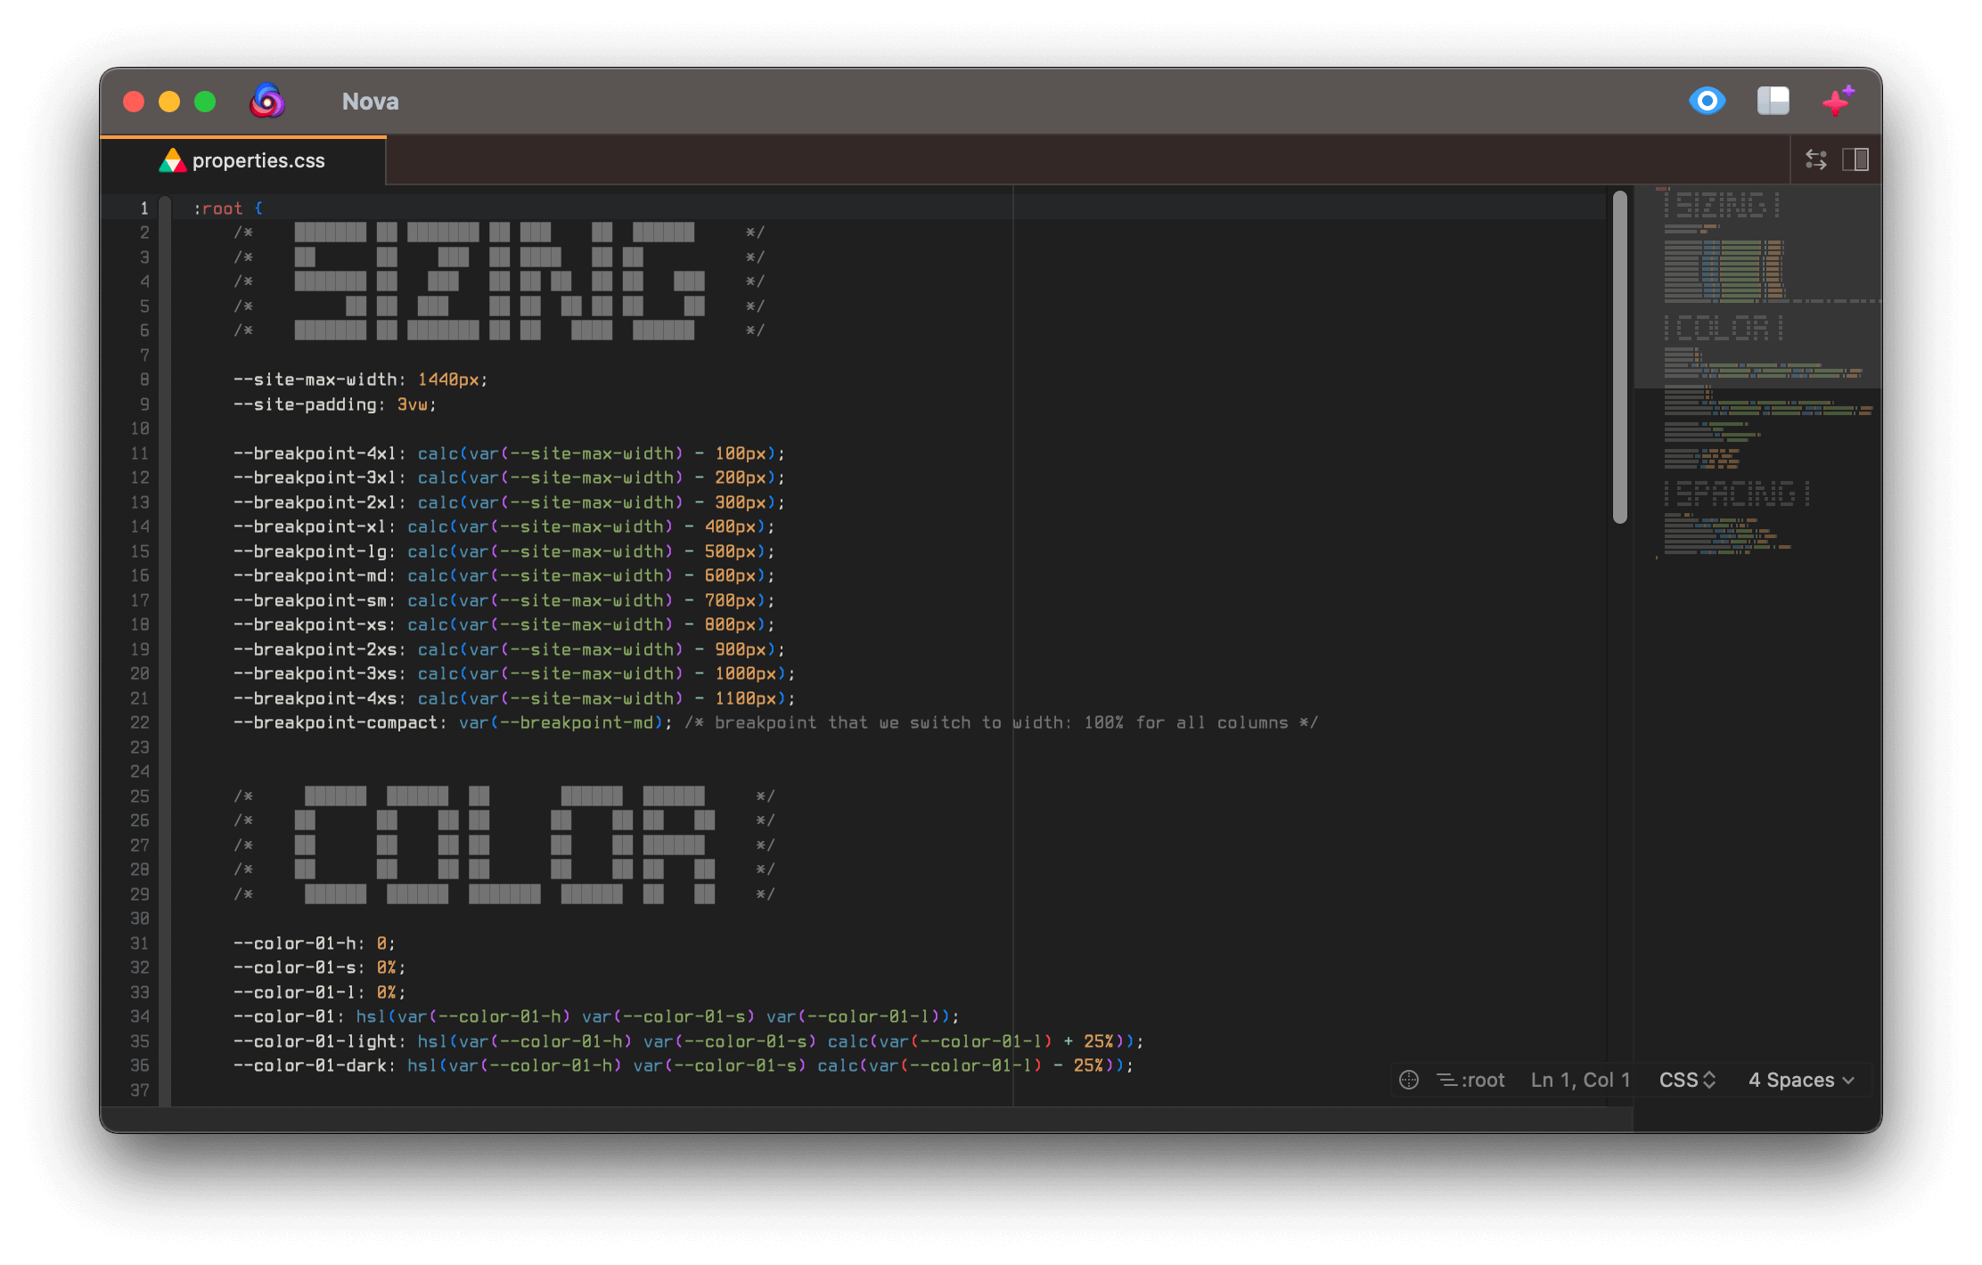Screen dimensions: 1982x1265
Task: Toggle the split editor pane button
Action: click(1855, 160)
